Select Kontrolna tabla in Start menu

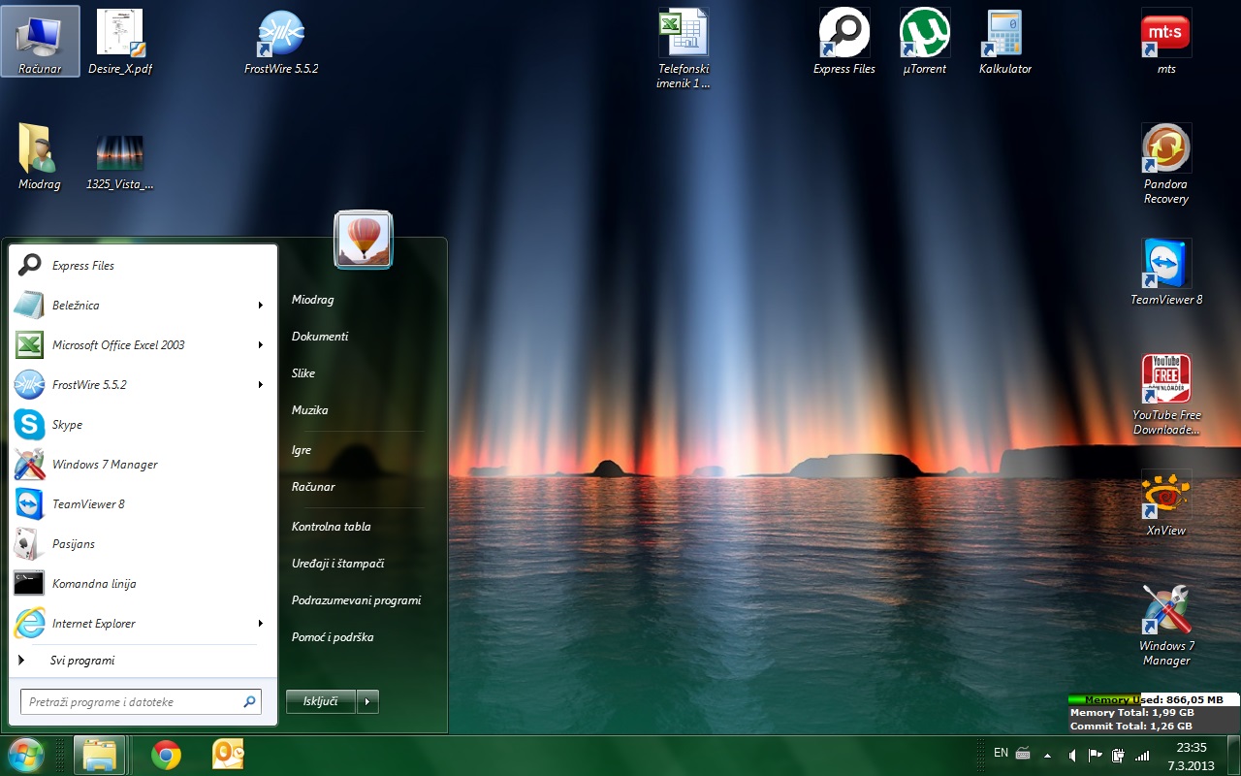tap(332, 527)
